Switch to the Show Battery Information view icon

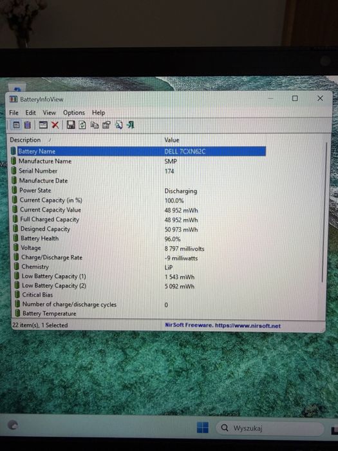coord(16,125)
